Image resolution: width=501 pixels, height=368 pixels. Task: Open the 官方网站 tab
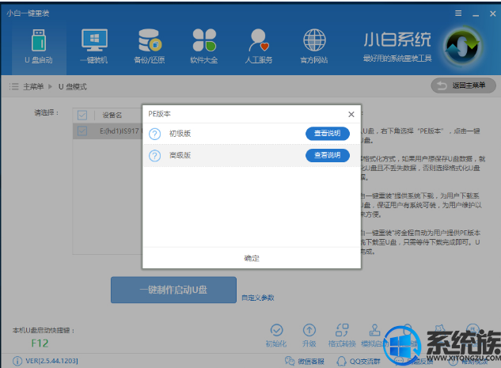pos(314,47)
